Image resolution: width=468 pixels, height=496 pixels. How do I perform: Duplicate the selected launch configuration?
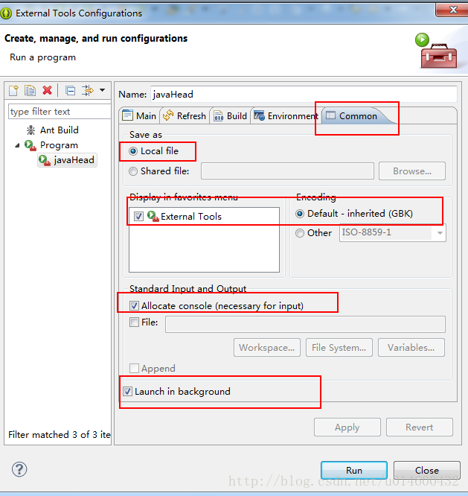coord(30,90)
